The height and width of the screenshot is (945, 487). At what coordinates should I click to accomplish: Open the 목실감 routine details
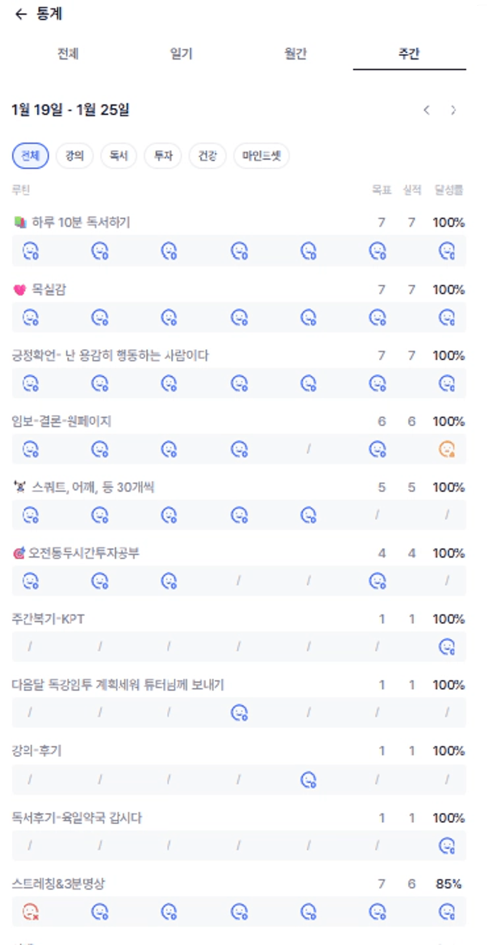(48, 289)
